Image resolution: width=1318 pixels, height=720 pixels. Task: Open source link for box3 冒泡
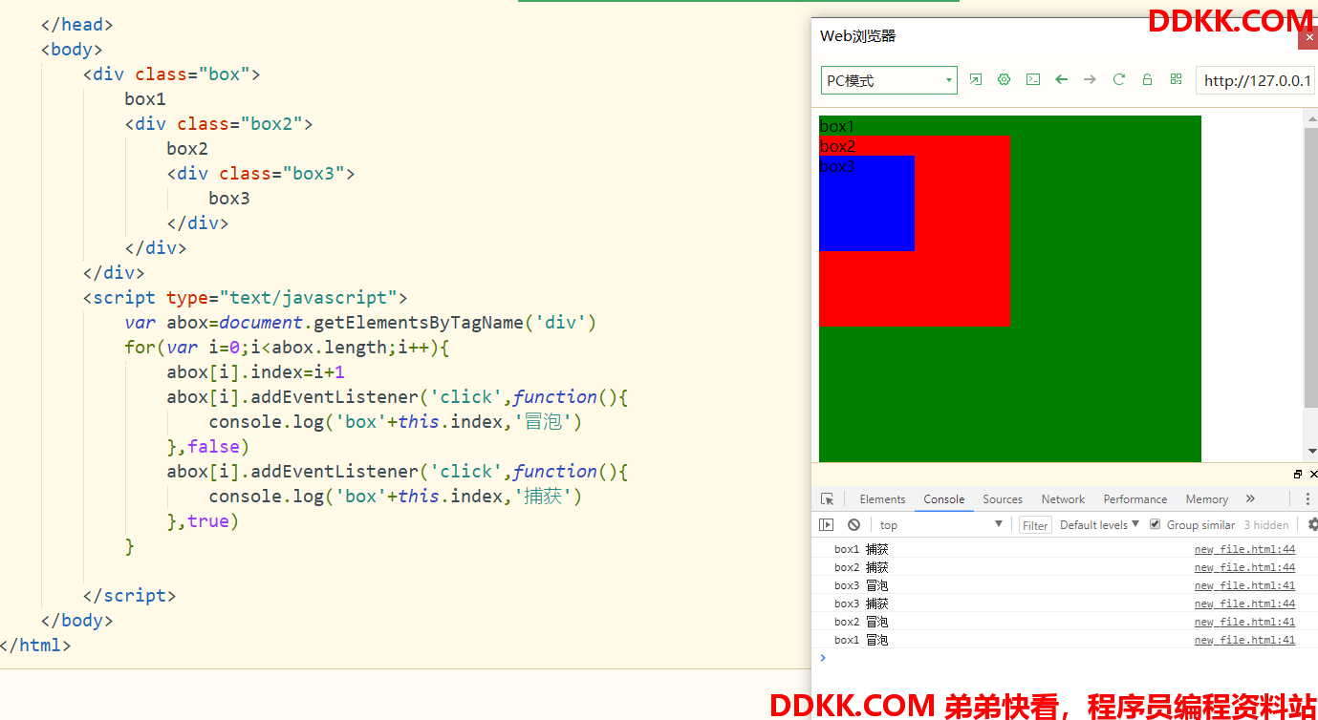pyautogui.click(x=1244, y=585)
